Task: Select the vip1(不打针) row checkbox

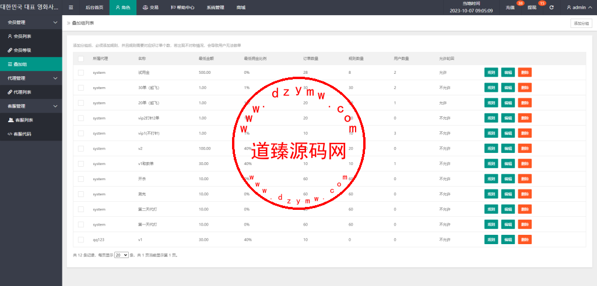Action: [x=80, y=133]
